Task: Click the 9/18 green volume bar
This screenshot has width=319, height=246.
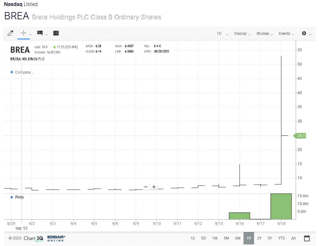Action: [x=281, y=206]
